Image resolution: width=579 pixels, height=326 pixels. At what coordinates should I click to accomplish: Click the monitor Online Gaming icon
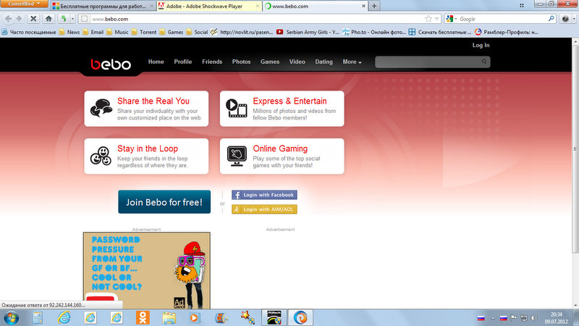pos(237,156)
